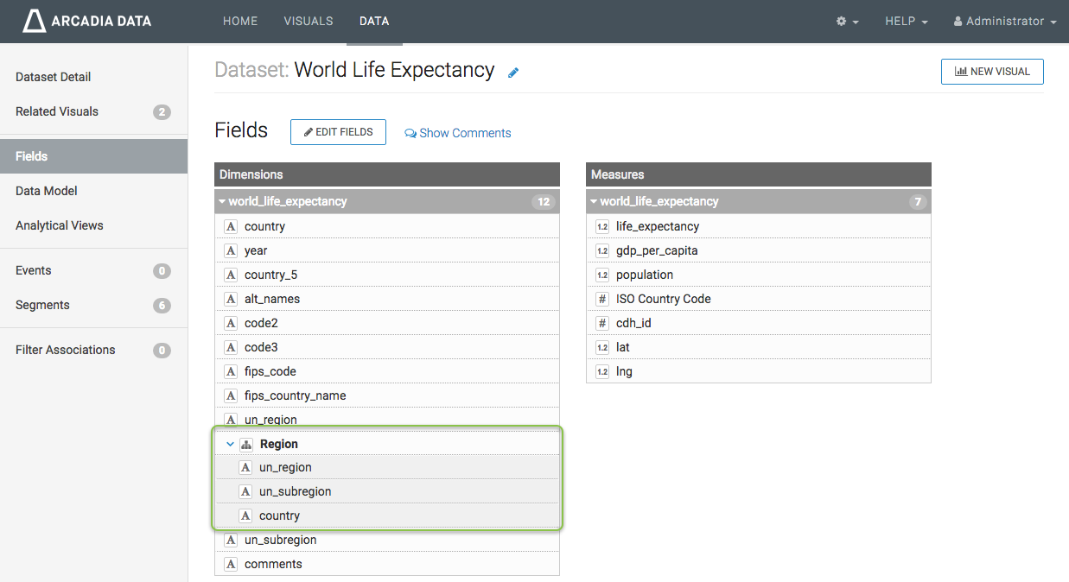Image resolution: width=1069 pixels, height=582 pixels.
Task: Click the Show Comments link
Action: [458, 133]
